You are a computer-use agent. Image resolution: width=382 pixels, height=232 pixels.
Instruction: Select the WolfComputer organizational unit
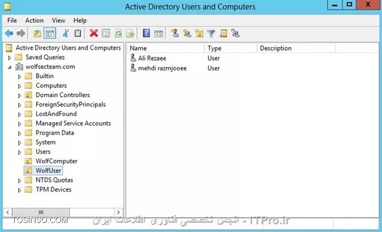(x=56, y=161)
